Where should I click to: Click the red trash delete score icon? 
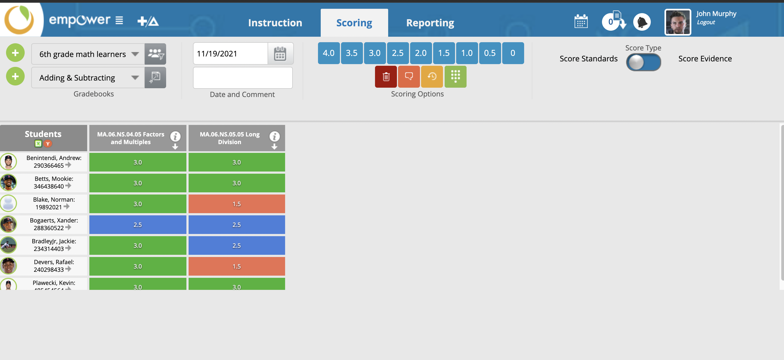tap(386, 77)
